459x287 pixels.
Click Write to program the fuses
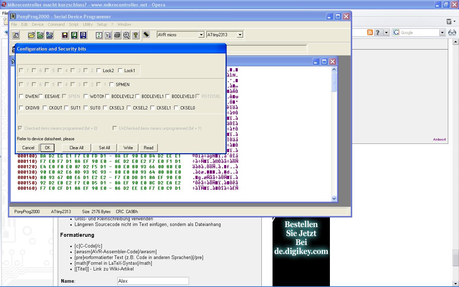(128, 148)
